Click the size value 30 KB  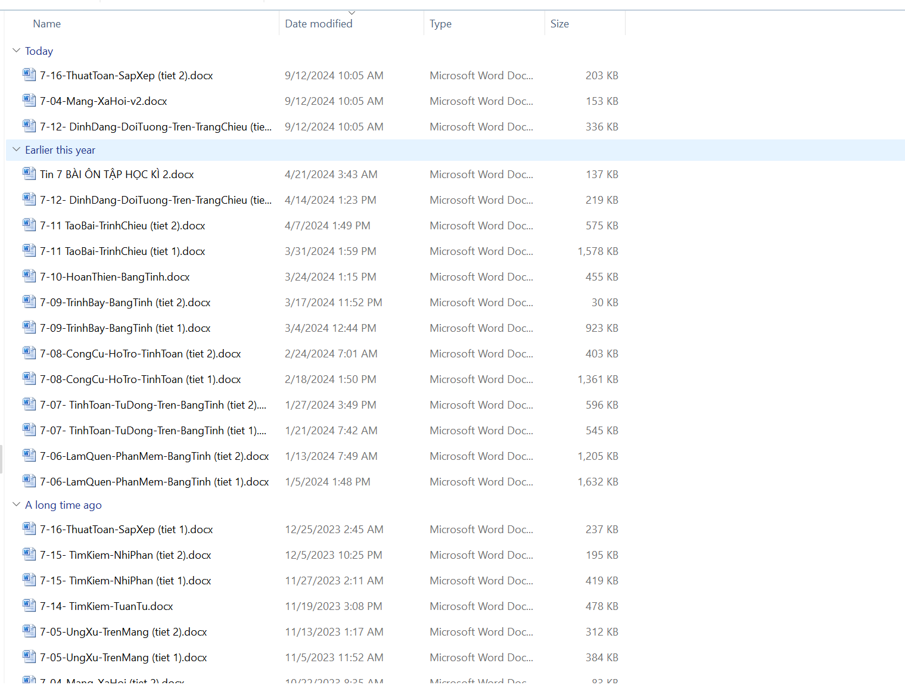(x=605, y=303)
